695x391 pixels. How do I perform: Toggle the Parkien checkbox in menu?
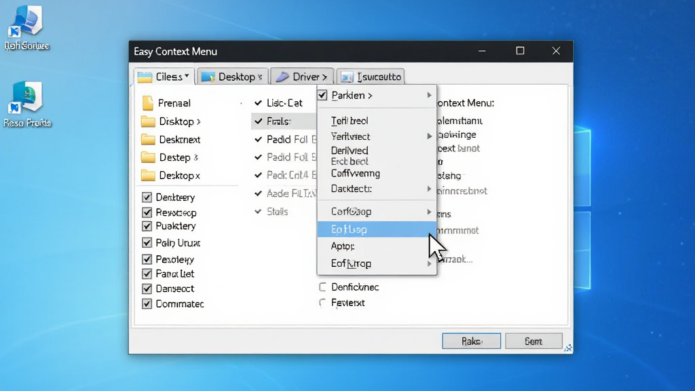pyautogui.click(x=322, y=95)
